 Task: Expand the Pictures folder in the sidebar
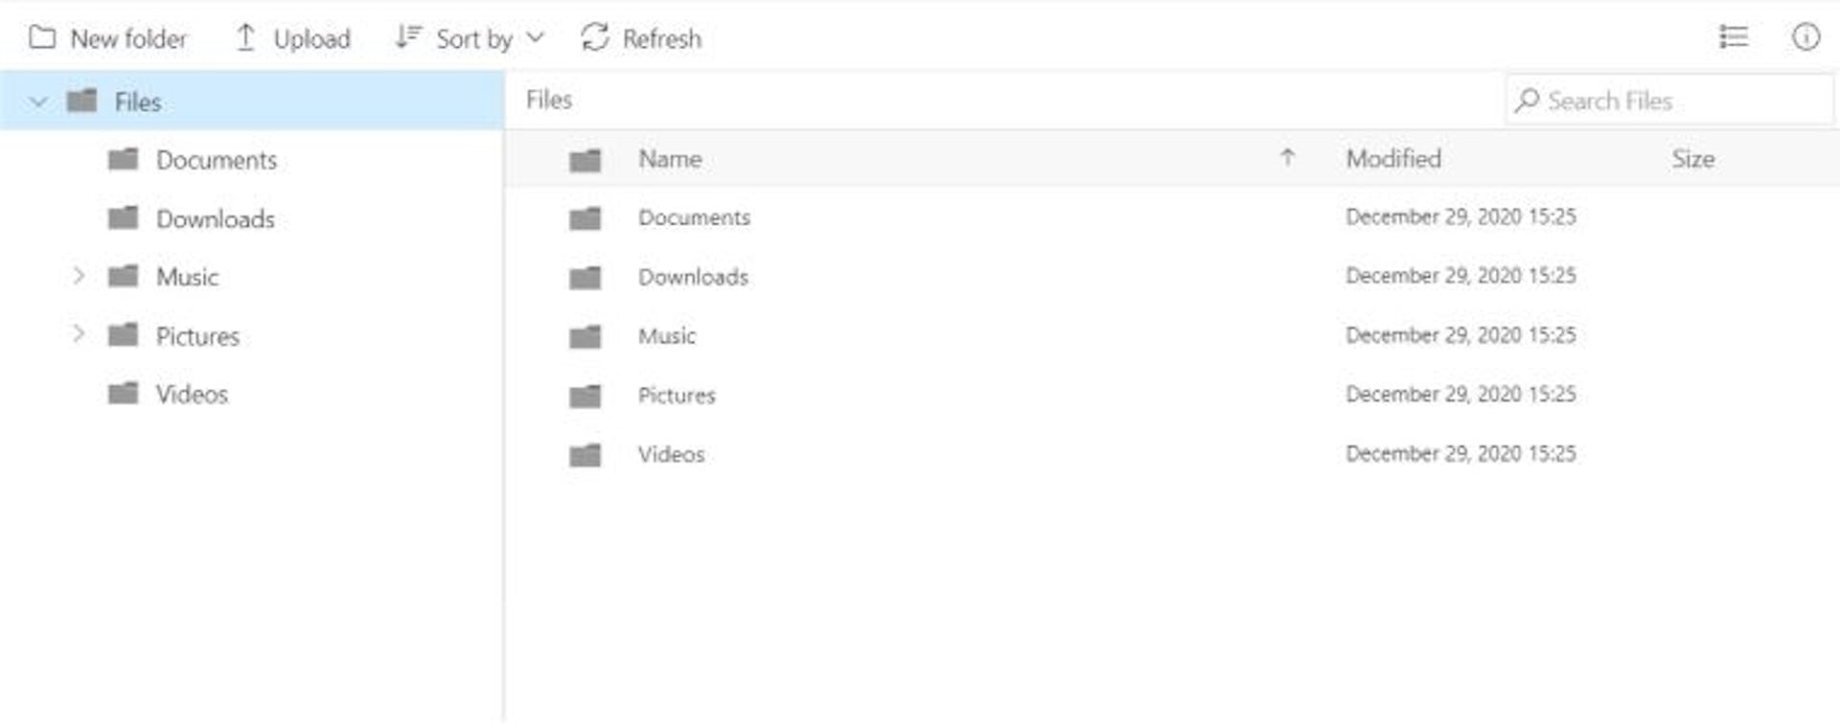(79, 333)
